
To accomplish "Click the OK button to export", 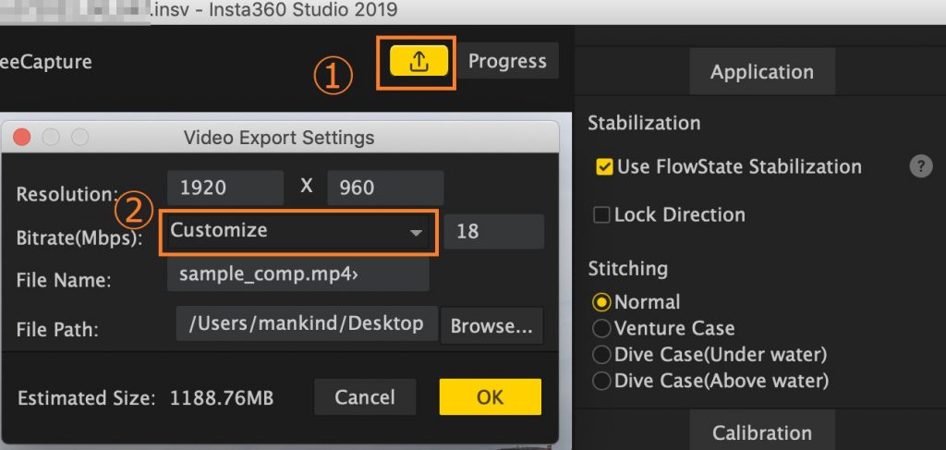I will [490, 397].
